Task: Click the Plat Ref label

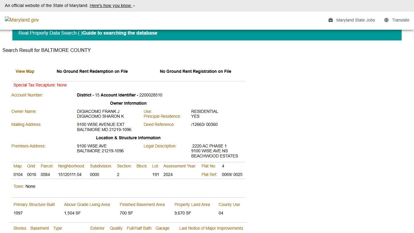Action: tap(209, 174)
